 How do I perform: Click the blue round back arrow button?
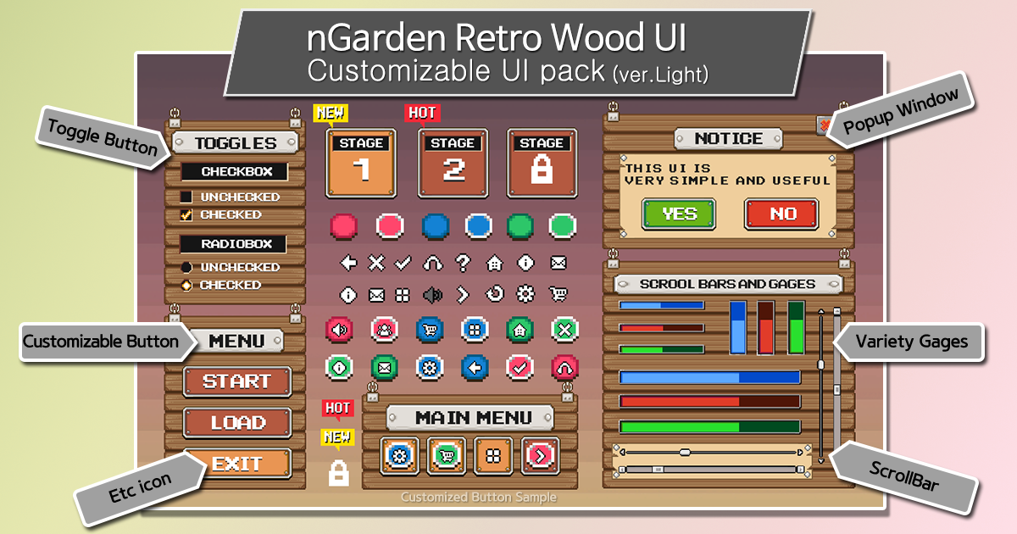[x=475, y=367]
